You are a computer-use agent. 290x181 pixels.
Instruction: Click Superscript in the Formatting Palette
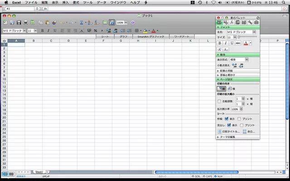point(219,49)
